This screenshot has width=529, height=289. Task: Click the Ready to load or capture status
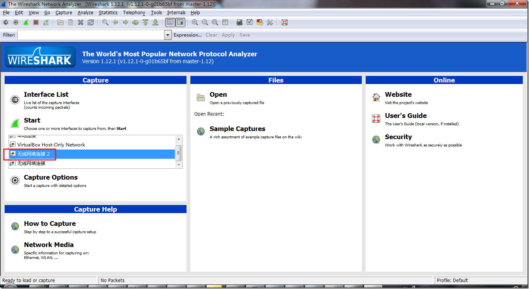point(29,281)
